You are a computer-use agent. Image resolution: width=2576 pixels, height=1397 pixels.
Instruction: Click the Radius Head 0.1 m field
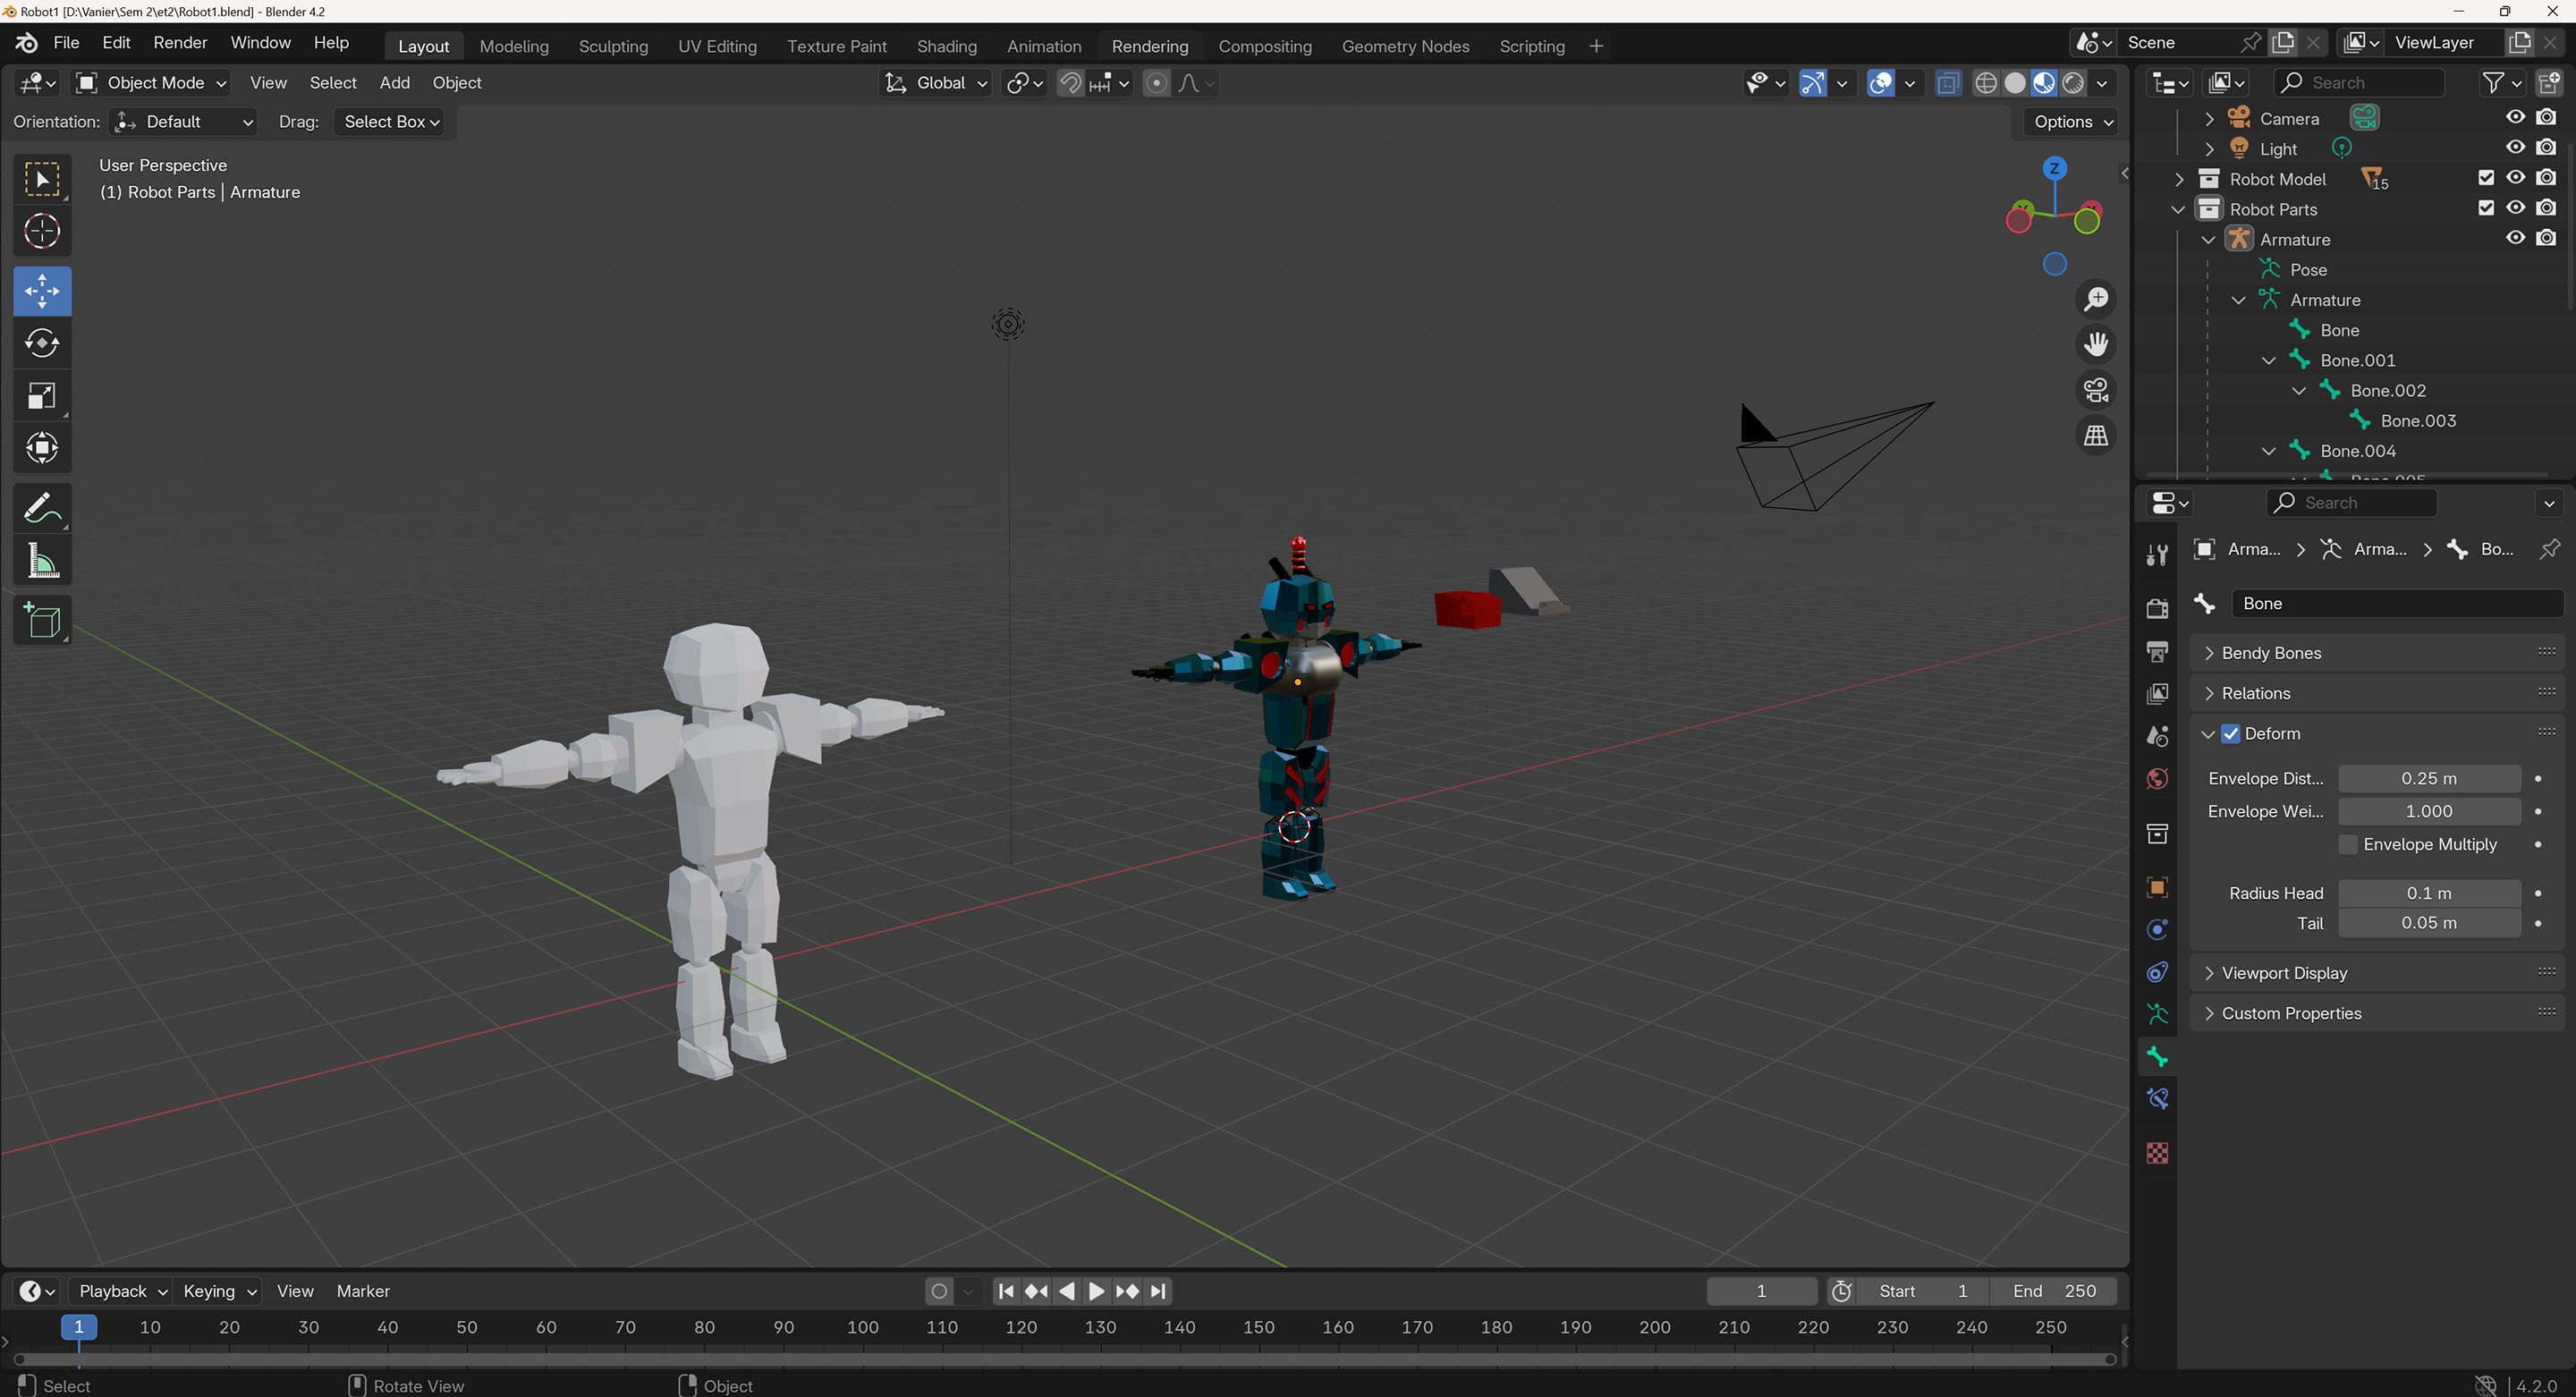(x=2429, y=894)
